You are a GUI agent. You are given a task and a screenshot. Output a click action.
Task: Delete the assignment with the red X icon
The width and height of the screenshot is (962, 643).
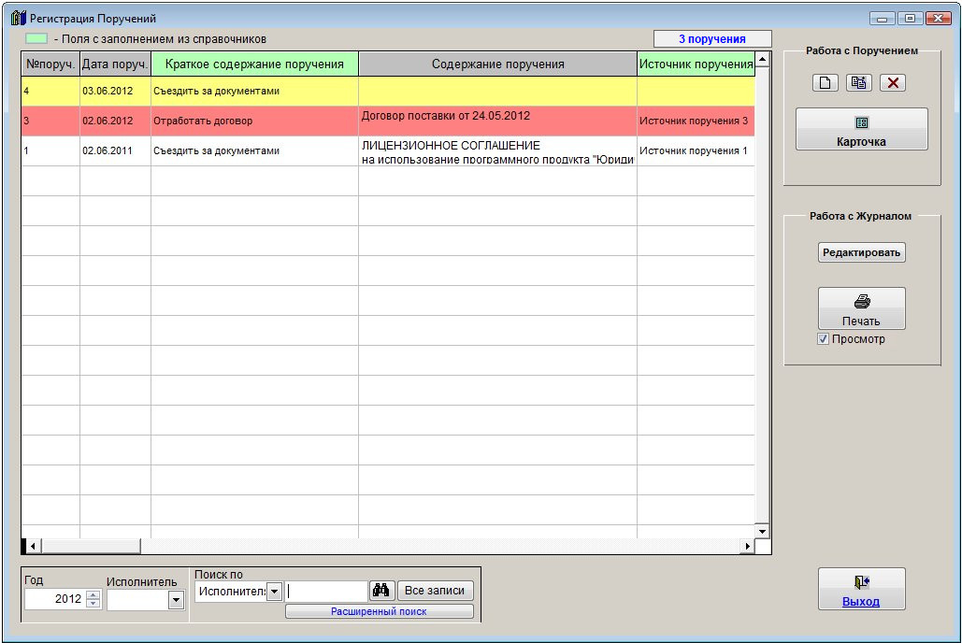[893, 83]
